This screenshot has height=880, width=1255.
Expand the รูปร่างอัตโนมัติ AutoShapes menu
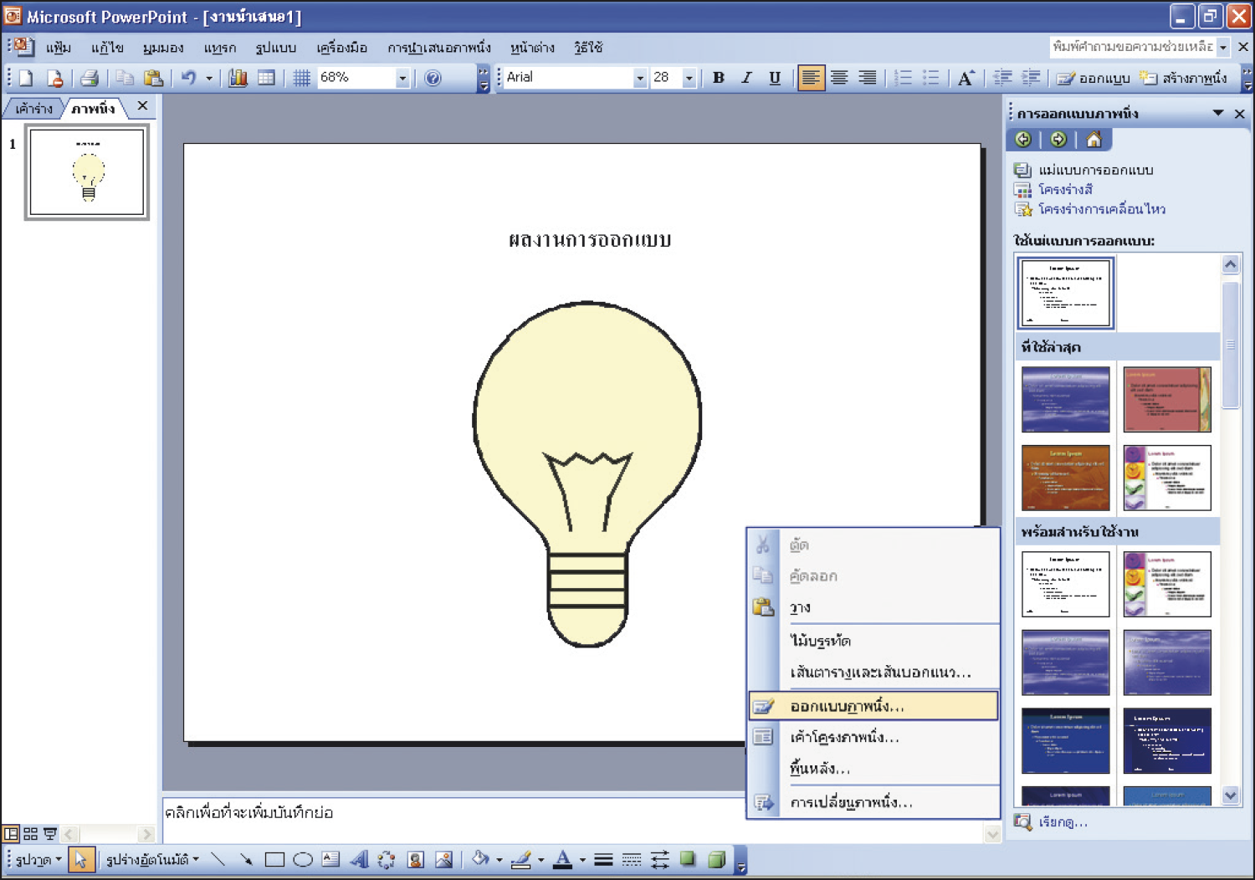coord(152,859)
